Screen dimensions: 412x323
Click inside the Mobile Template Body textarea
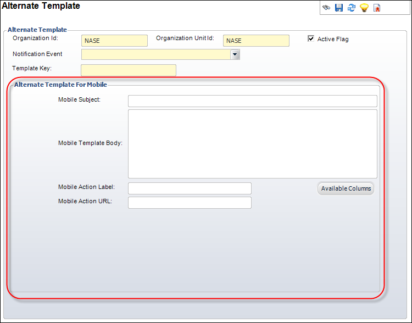coord(252,143)
